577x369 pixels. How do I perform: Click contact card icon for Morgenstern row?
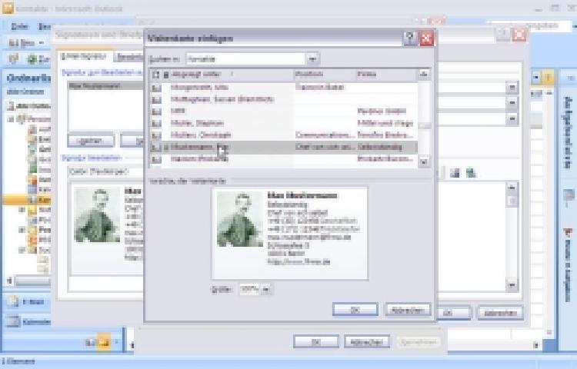coord(156,88)
